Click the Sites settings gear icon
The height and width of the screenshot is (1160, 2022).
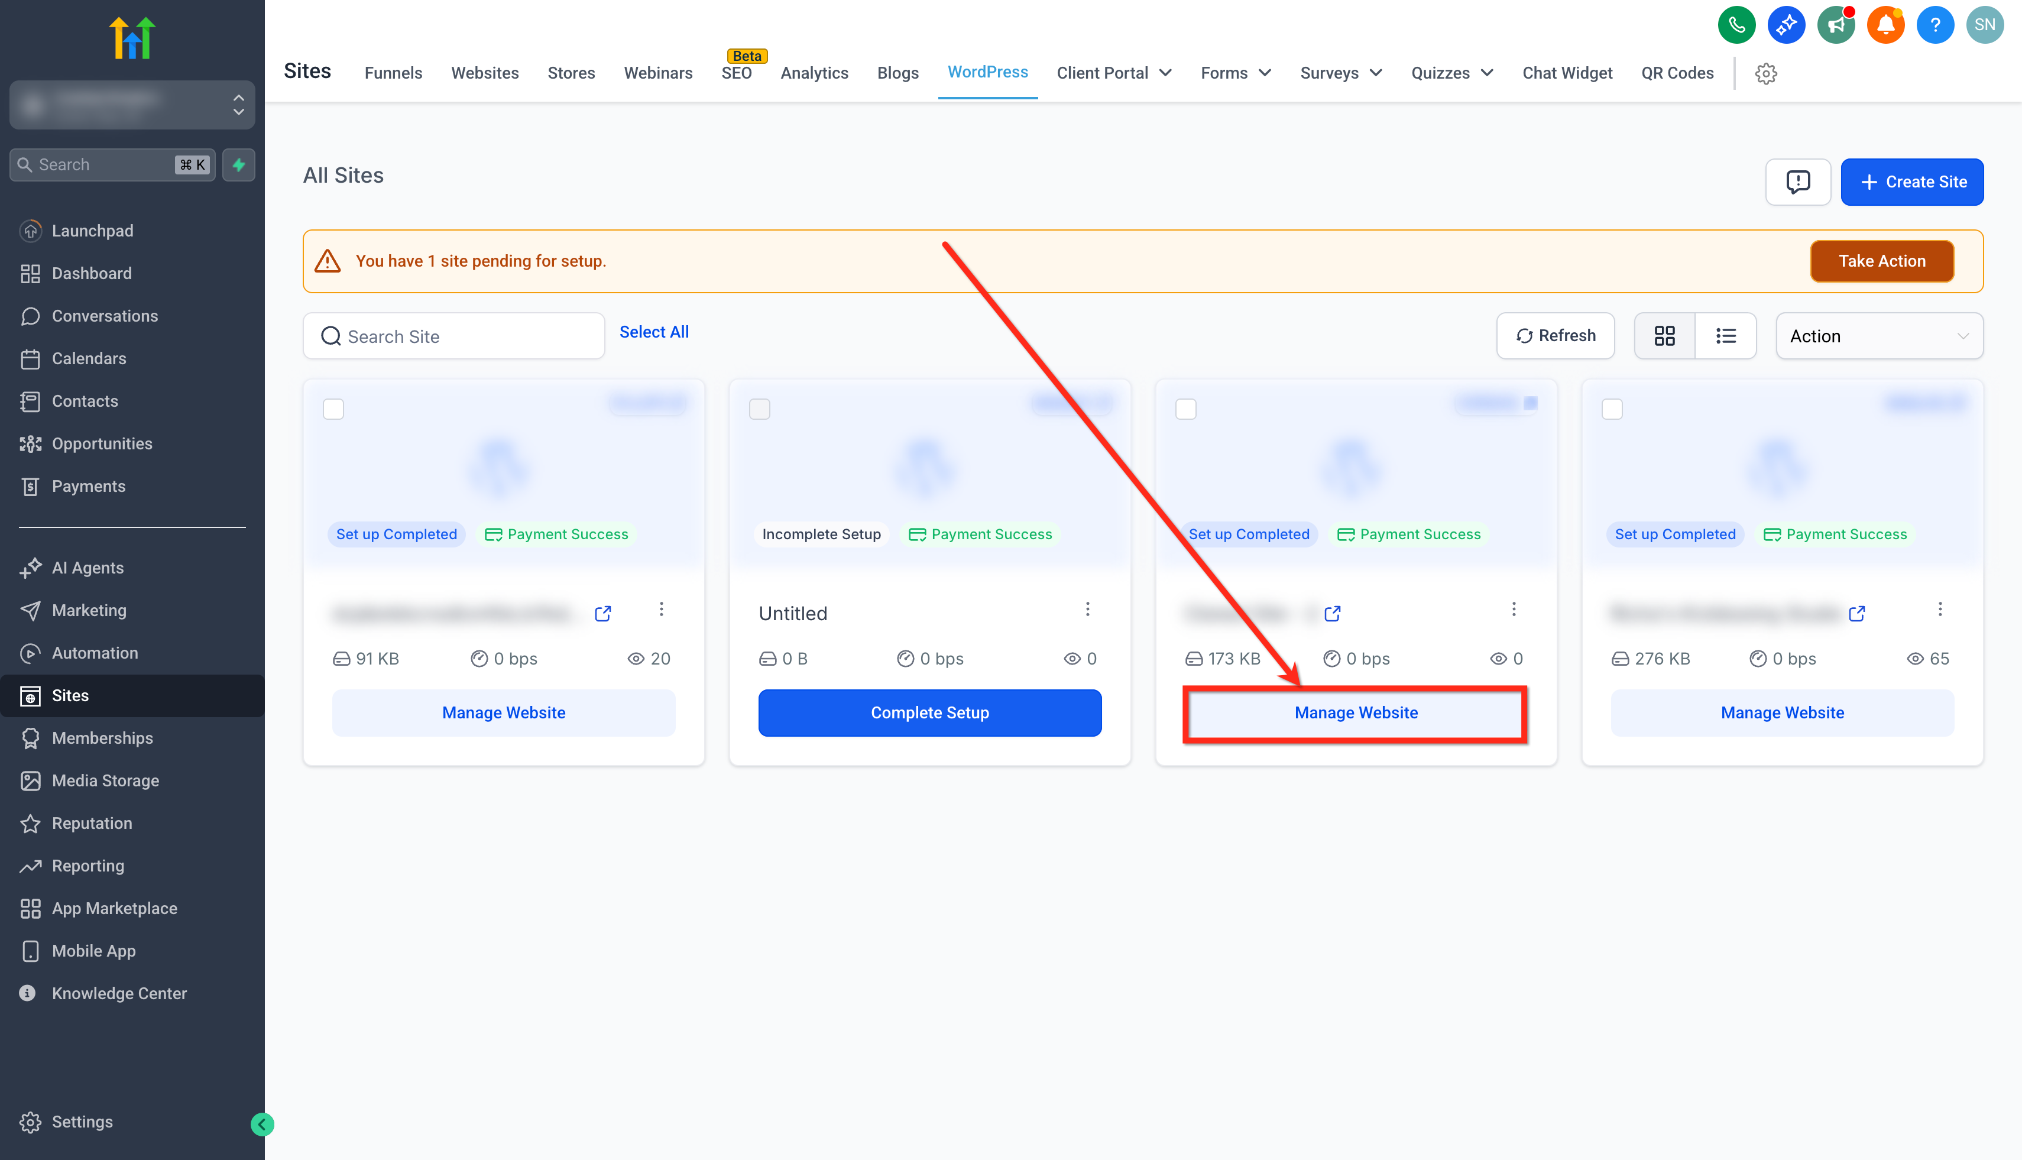(1765, 73)
